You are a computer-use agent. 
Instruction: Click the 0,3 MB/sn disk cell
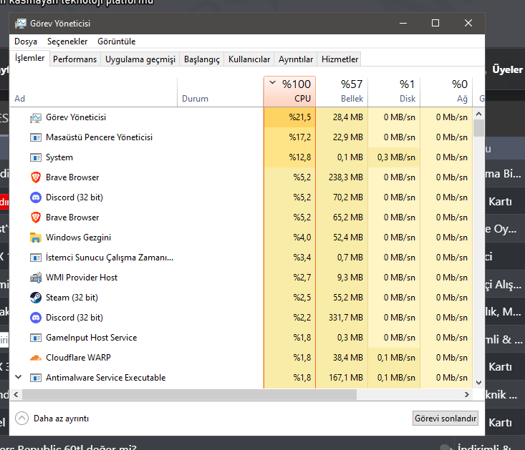(394, 157)
